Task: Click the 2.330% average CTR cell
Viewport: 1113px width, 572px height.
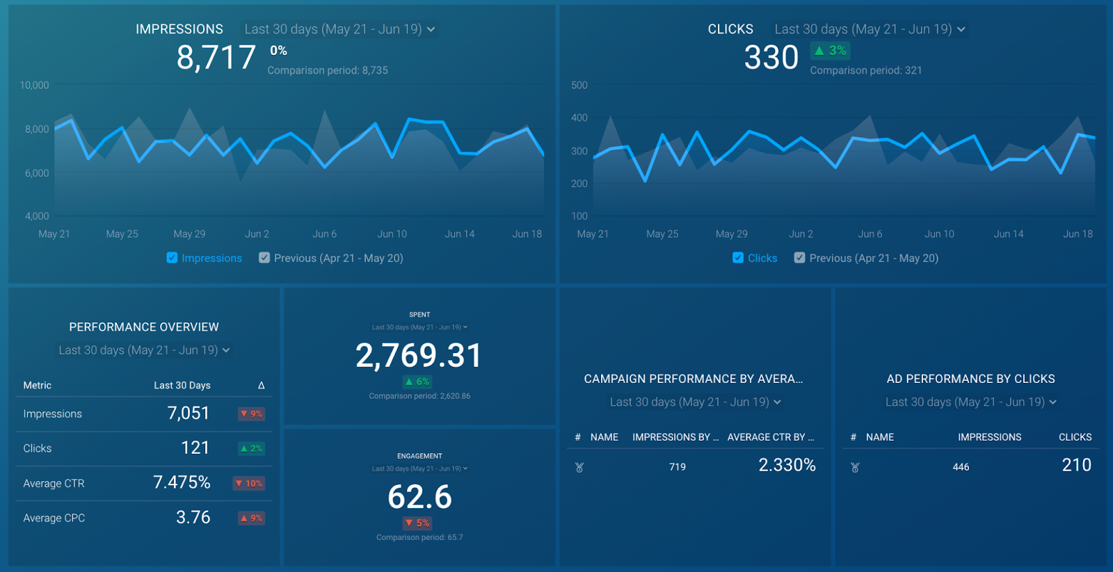Action: (787, 465)
